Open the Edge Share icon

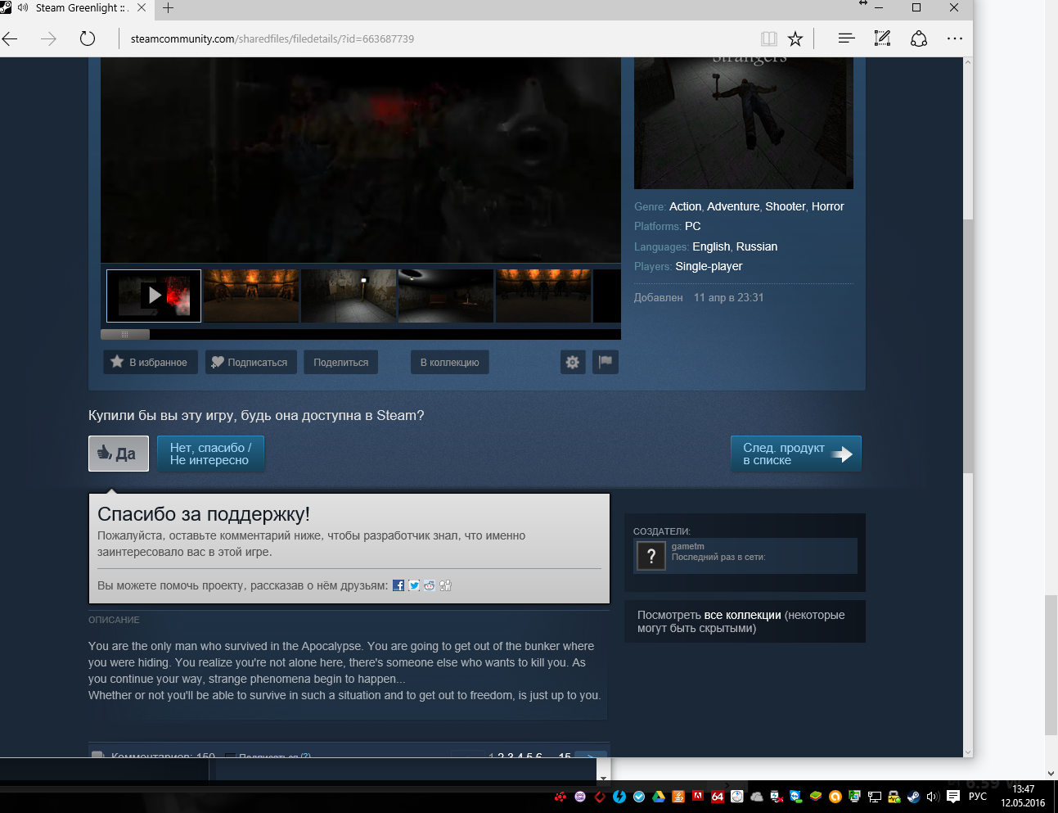[x=919, y=38]
